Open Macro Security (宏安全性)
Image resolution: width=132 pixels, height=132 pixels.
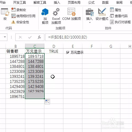tap(20, 22)
